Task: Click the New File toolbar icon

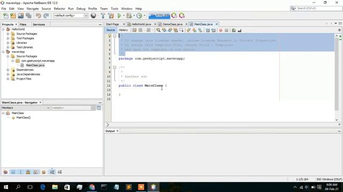Action: click(5, 15)
